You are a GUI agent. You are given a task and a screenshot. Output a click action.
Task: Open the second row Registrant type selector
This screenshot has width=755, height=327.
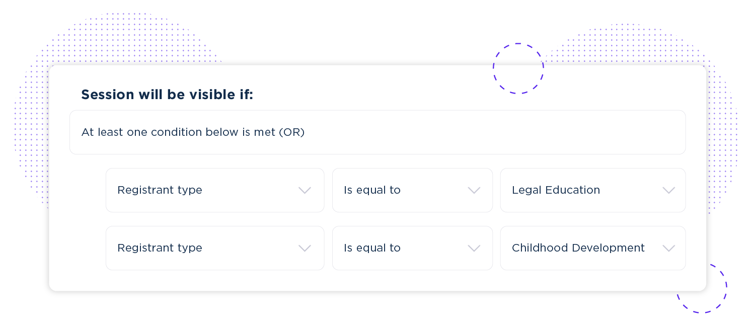pos(215,248)
